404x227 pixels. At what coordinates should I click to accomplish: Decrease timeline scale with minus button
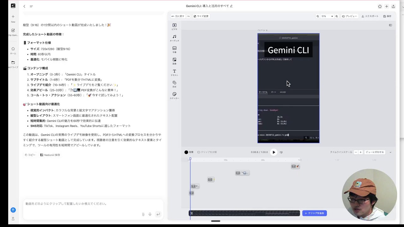(x=356, y=152)
